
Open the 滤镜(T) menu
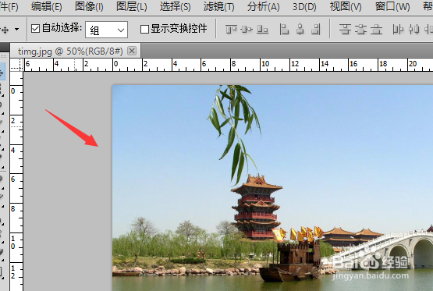(218, 6)
